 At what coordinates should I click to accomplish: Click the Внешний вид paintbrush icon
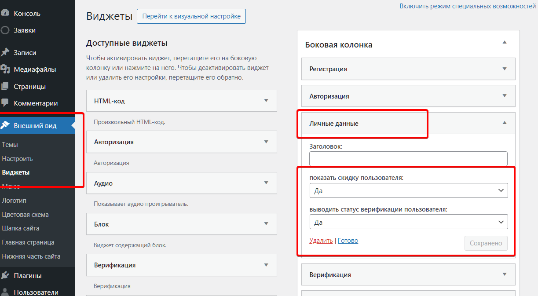(5, 125)
